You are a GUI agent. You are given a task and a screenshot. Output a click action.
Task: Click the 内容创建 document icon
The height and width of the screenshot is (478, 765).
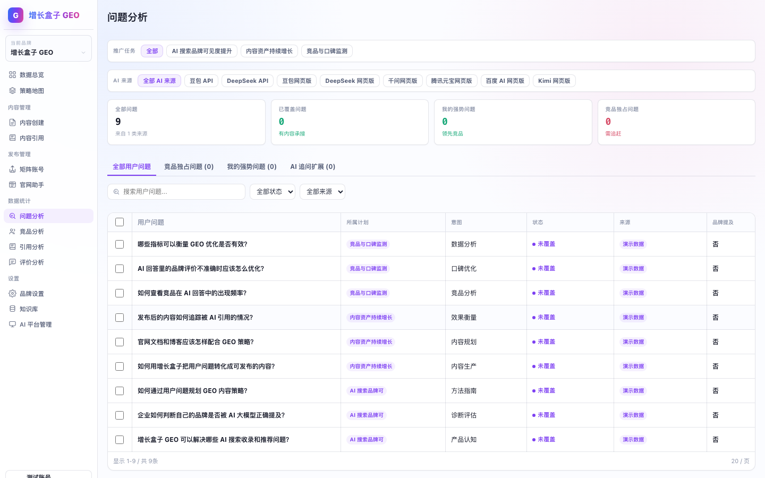(13, 123)
